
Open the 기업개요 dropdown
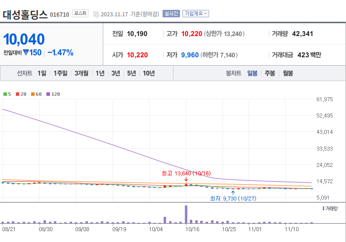point(196,14)
